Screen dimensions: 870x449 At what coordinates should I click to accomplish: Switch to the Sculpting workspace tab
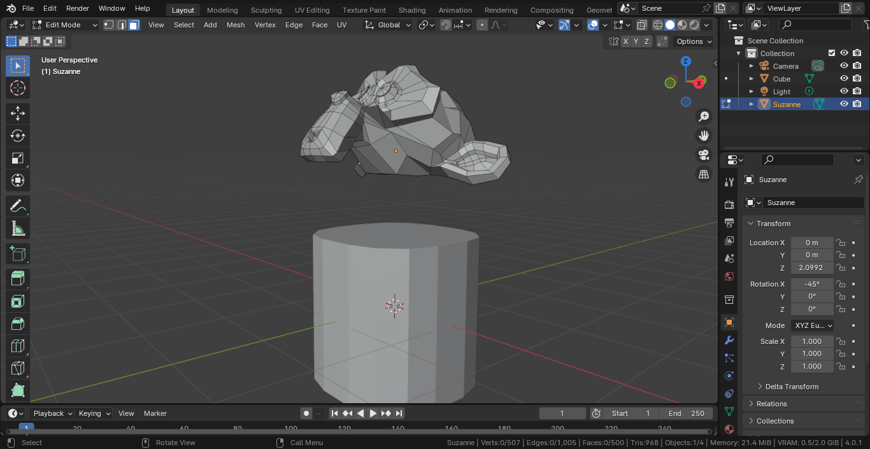(x=266, y=10)
